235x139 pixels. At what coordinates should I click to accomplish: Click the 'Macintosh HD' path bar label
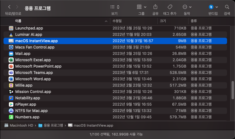(x=21, y=125)
